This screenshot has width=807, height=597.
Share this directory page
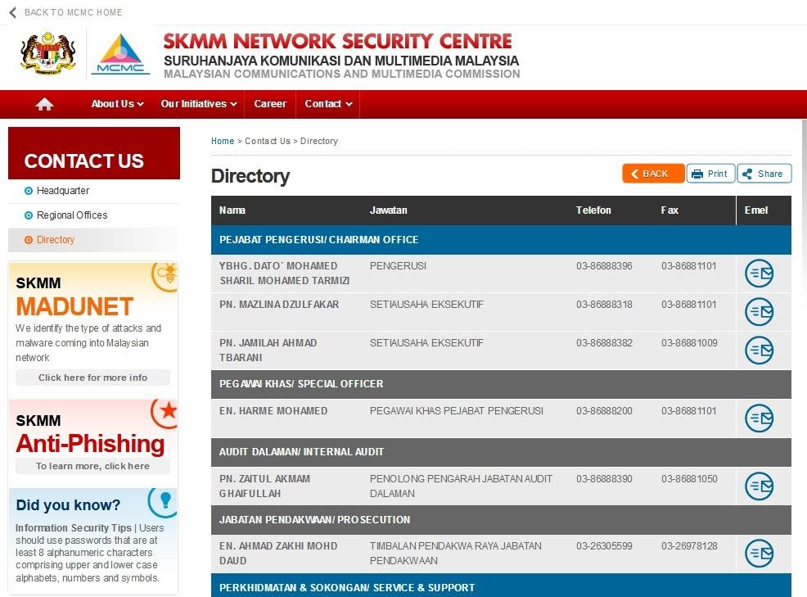(764, 174)
